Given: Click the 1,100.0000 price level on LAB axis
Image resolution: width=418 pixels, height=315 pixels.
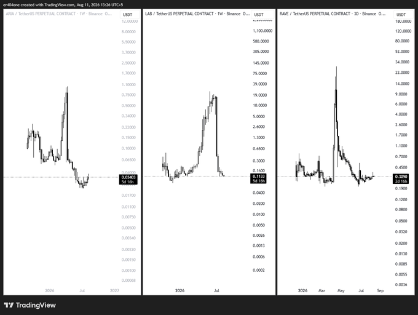Looking at the screenshot, I should (262, 31).
